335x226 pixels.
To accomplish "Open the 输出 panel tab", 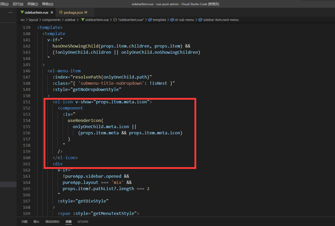I will [x=36, y=222].
